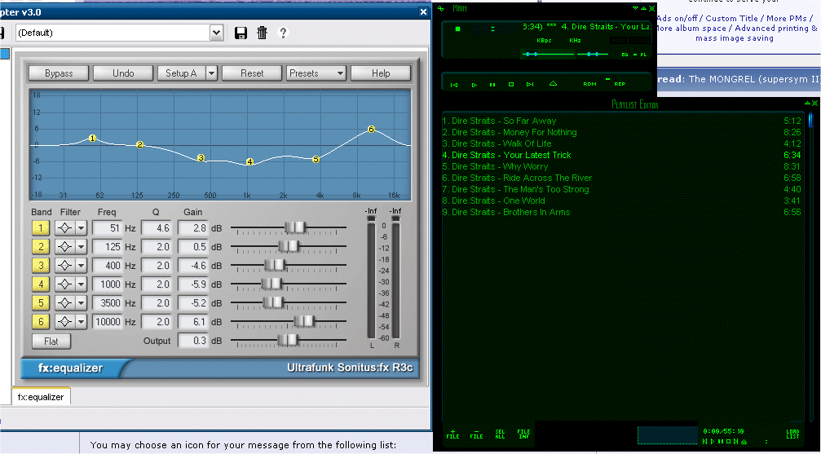The image size is (821, 454).
Task: Toggle equalizer band 4 on or off
Action: pos(40,284)
